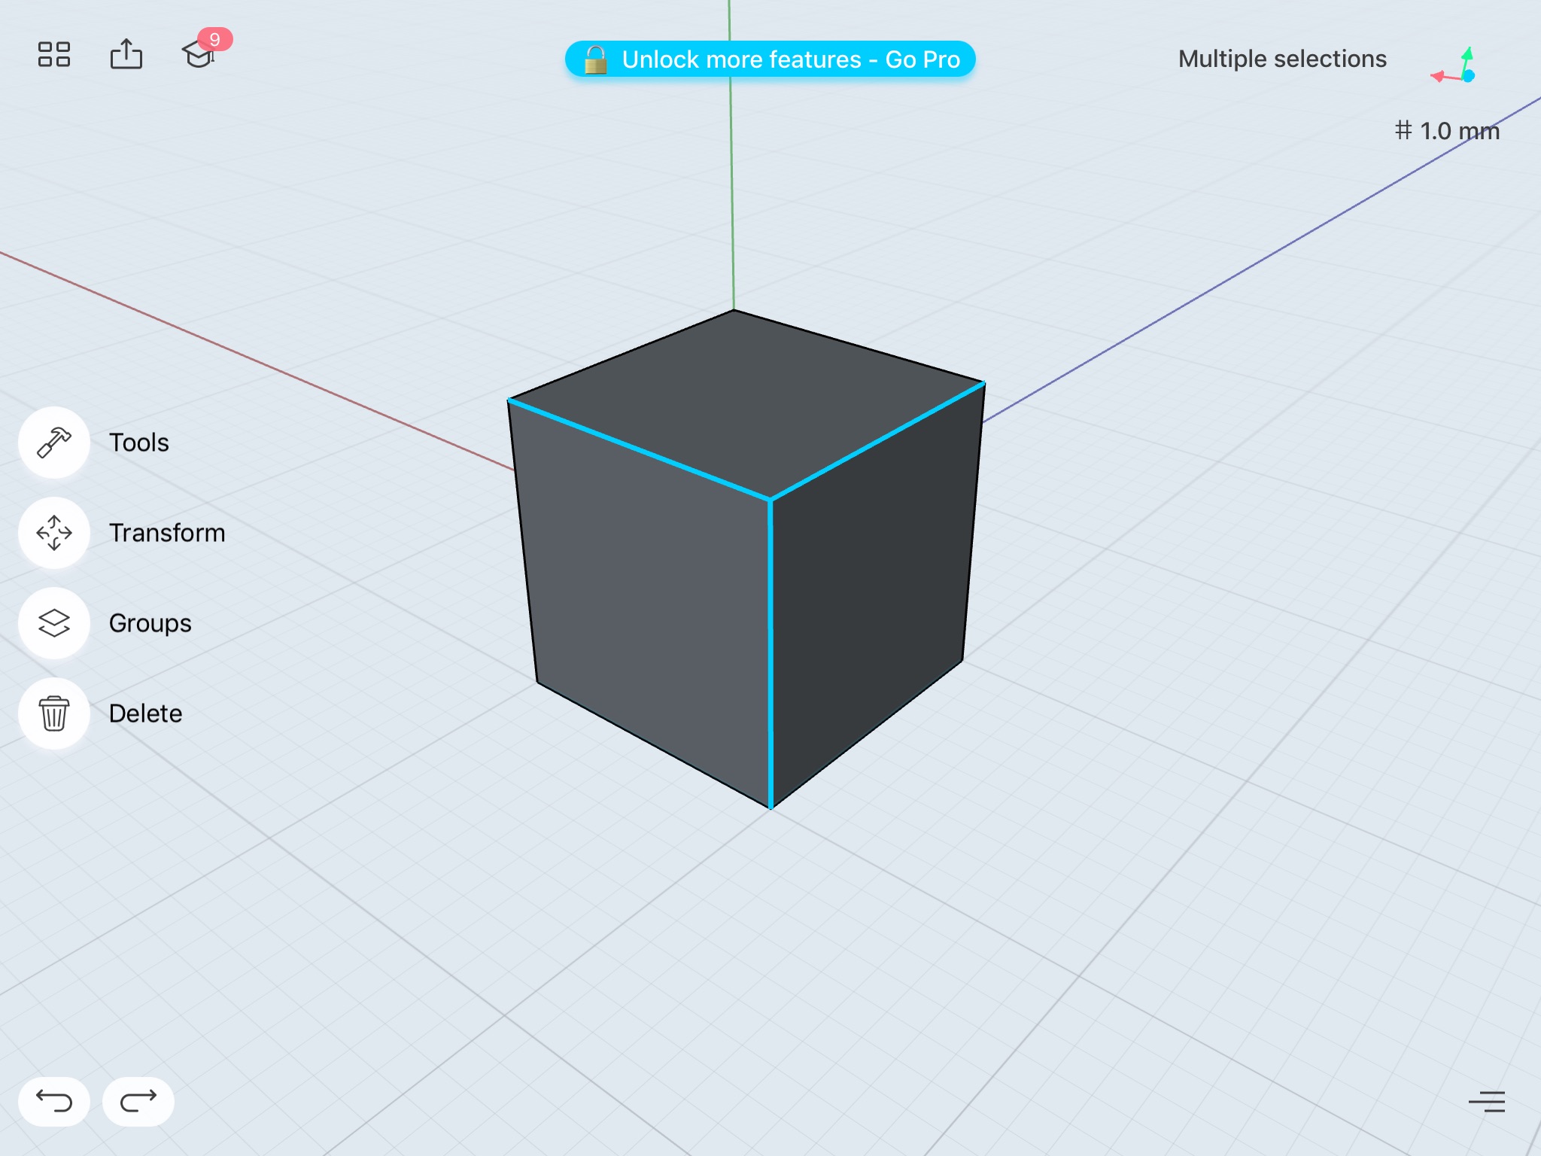
Task: Open the Tools hammer icon
Action: click(54, 443)
